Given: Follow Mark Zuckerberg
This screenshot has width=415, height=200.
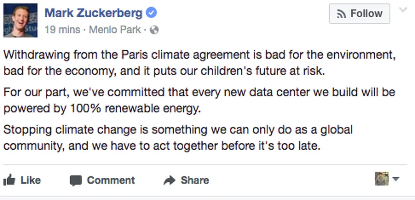Looking at the screenshot, I should pyautogui.click(x=359, y=14).
